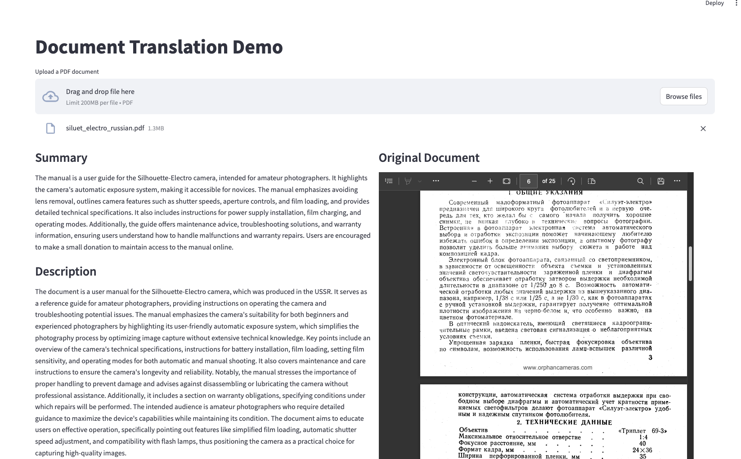Image resolution: width=741 pixels, height=459 pixels.
Task: Click the page number input showing 6
Action: coord(528,181)
